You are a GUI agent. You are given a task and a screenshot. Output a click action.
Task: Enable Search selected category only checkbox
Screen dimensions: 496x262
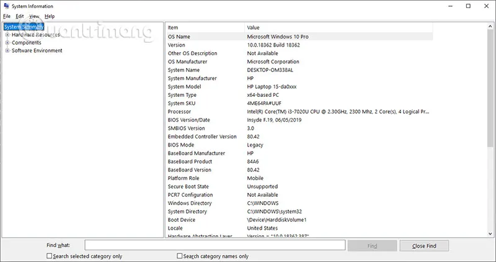coord(50,256)
